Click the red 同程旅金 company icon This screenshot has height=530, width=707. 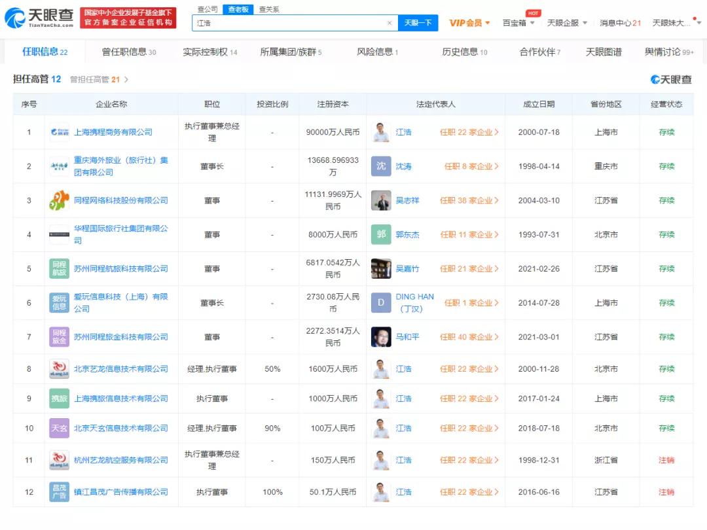point(59,336)
